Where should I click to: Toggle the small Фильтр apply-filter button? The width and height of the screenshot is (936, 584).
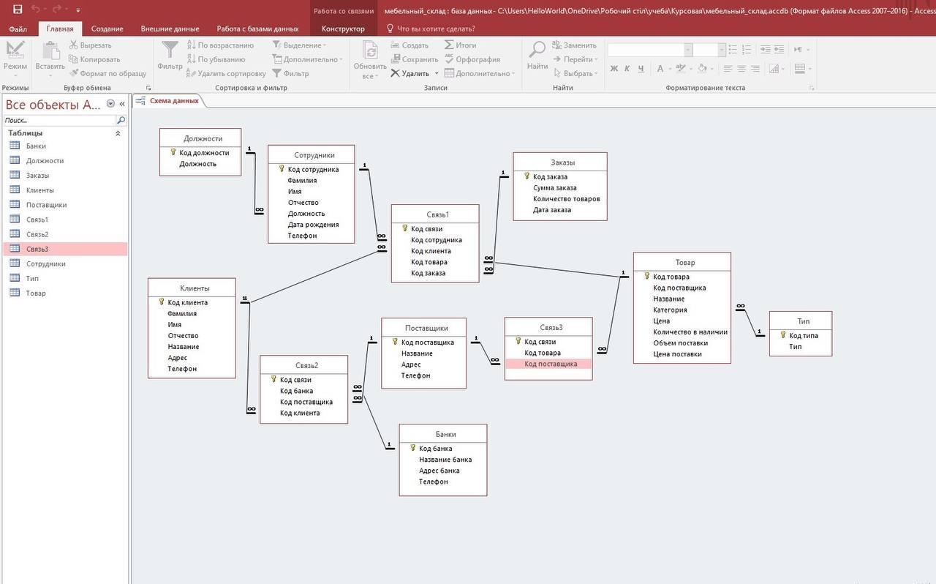290,73
